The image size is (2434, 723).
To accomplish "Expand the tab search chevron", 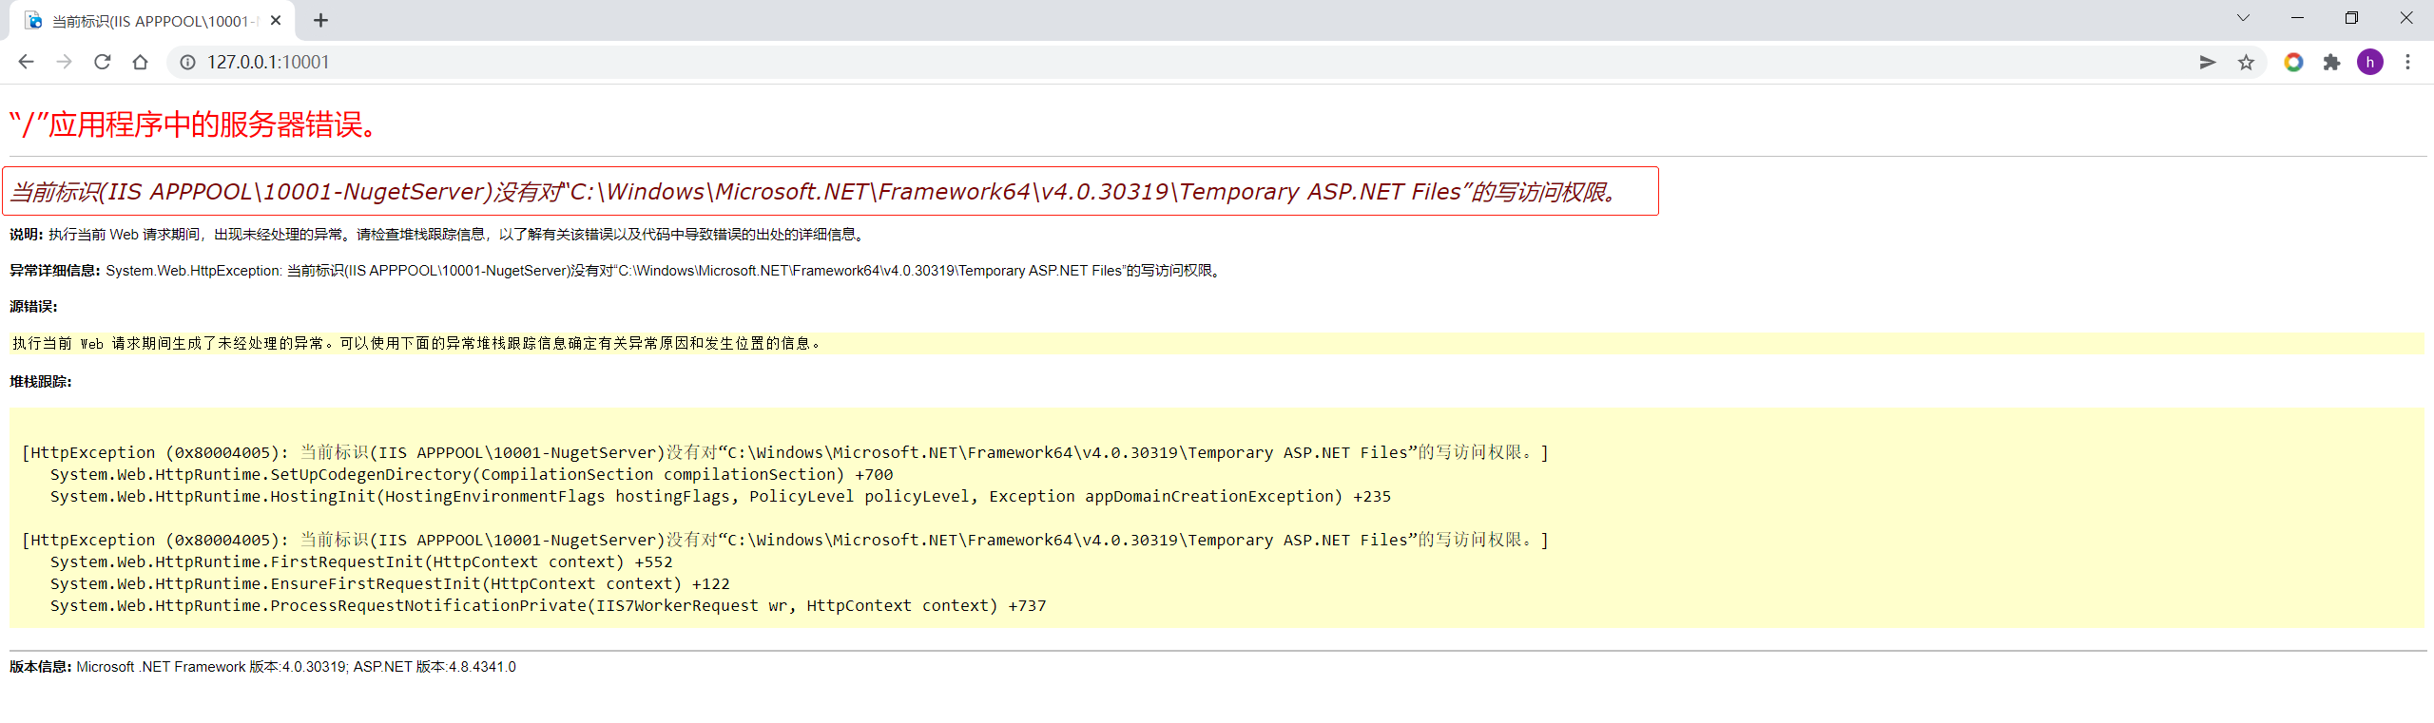I will coord(2243,18).
